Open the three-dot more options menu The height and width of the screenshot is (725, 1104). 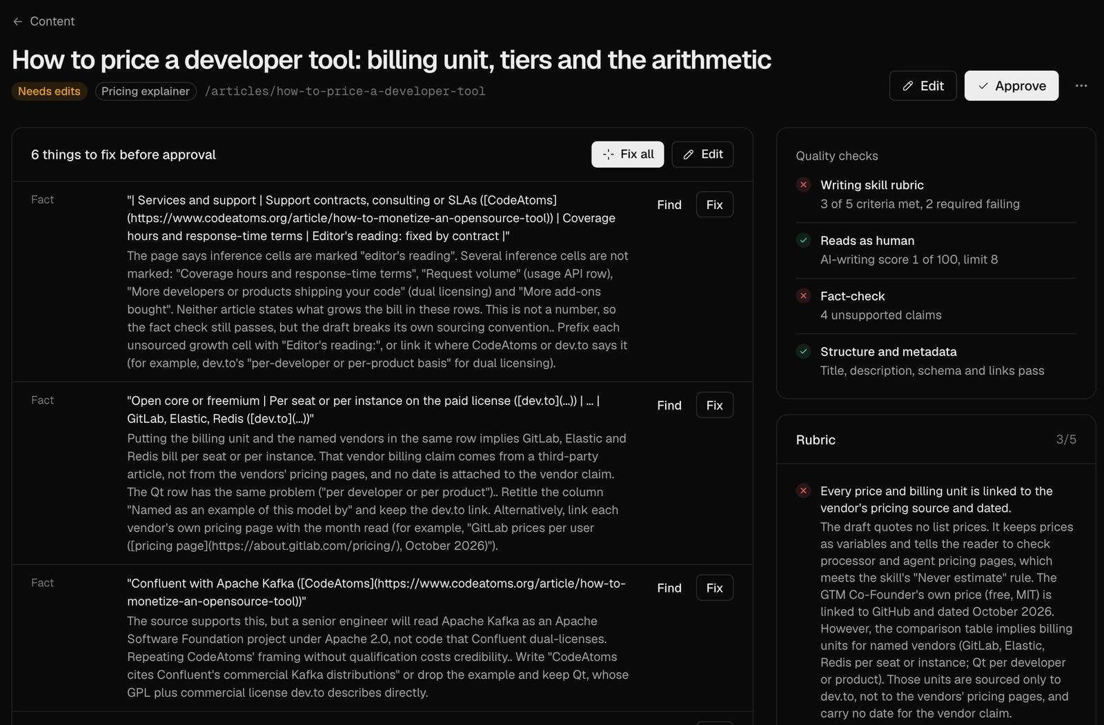point(1081,86)
